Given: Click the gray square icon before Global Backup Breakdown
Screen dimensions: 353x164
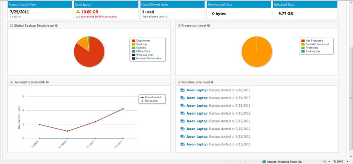Looking at the screenshot, I should [x=12, y=26].
